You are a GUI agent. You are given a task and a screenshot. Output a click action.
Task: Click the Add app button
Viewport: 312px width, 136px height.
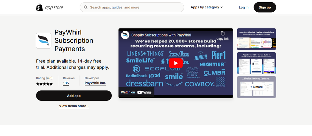pyautogui.click(x=74, y=96)
